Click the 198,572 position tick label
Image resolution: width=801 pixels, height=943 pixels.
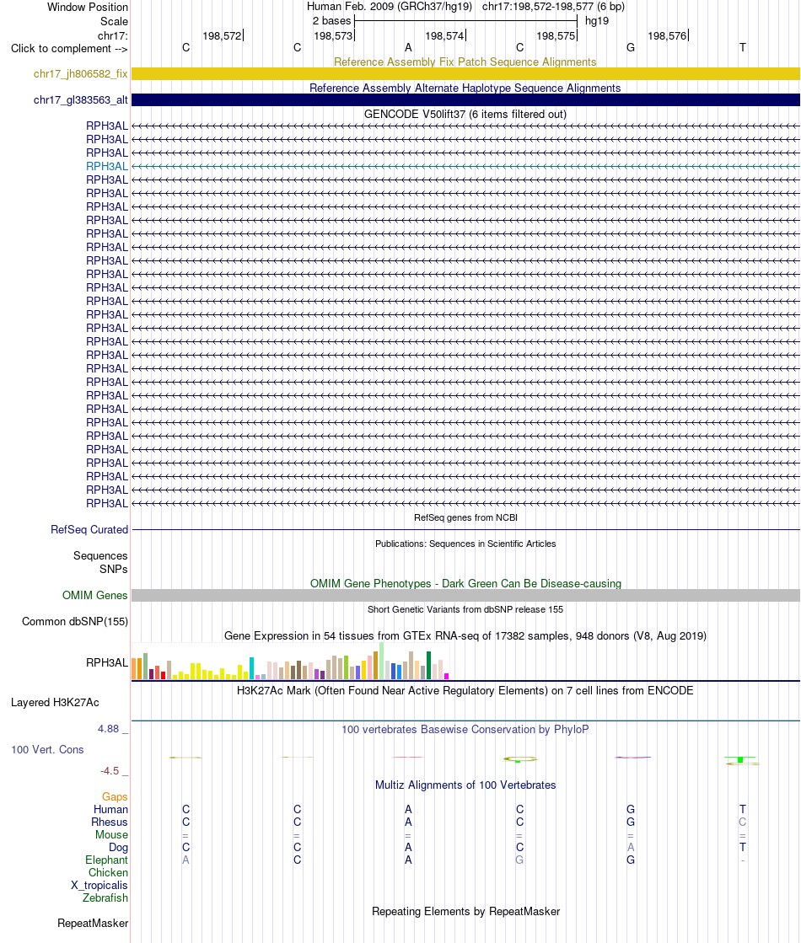tap(222, 35)
